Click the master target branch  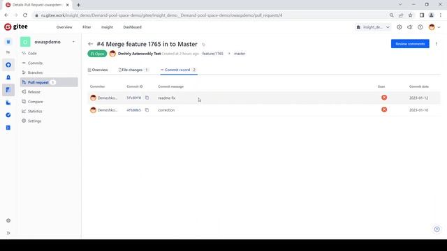pyautogui.click(x=240, y=54)
